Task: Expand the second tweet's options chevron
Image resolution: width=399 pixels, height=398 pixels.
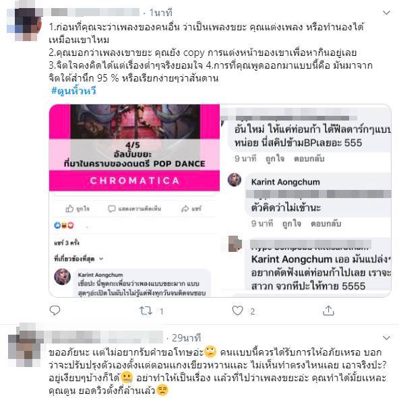Action: [x=387, y=337]
